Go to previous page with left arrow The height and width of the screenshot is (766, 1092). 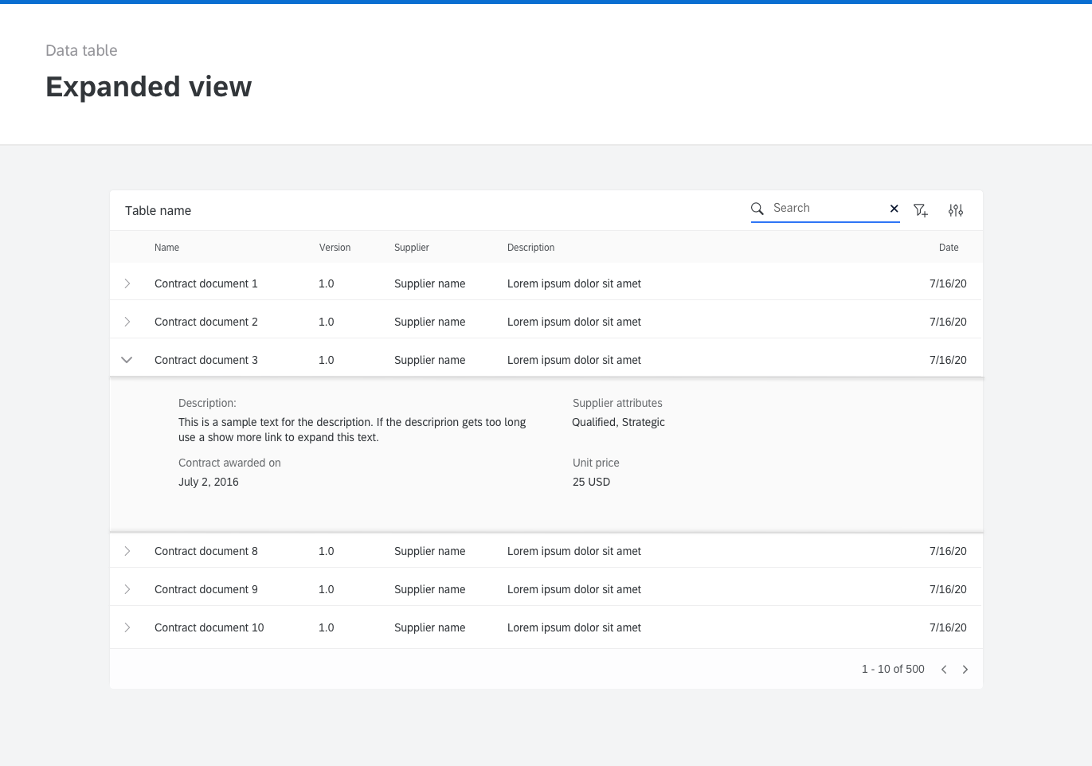click(944, 669)
